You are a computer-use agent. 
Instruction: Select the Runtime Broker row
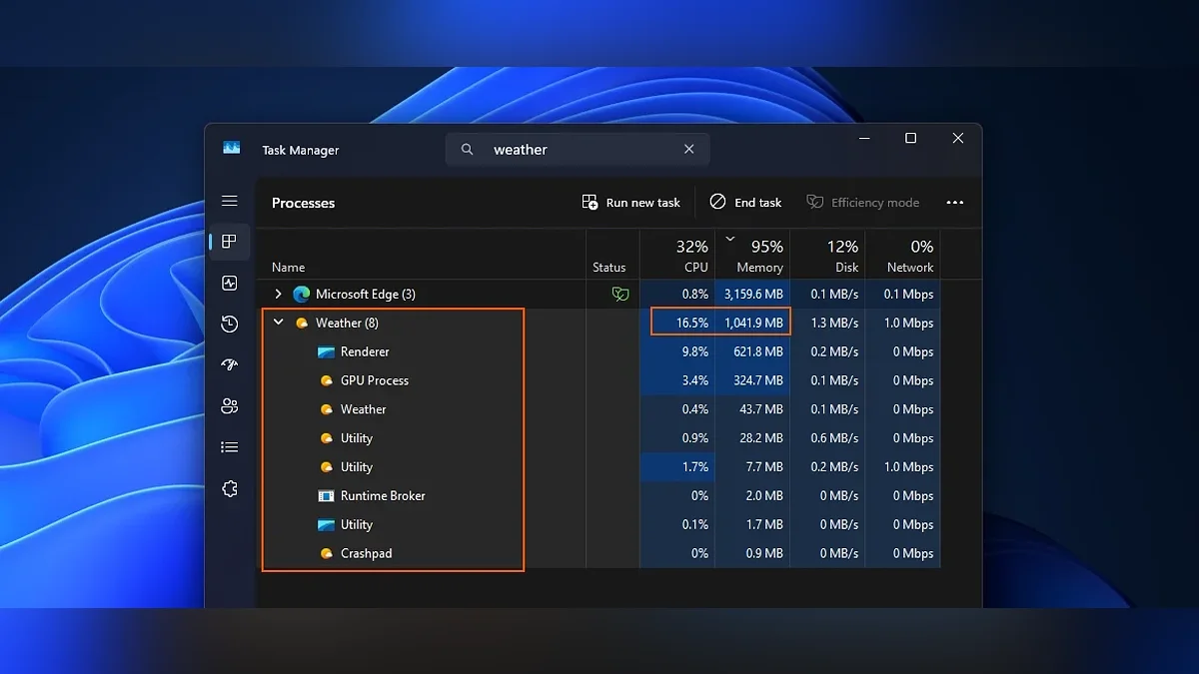pyautogui.click(x=599, y=495)
